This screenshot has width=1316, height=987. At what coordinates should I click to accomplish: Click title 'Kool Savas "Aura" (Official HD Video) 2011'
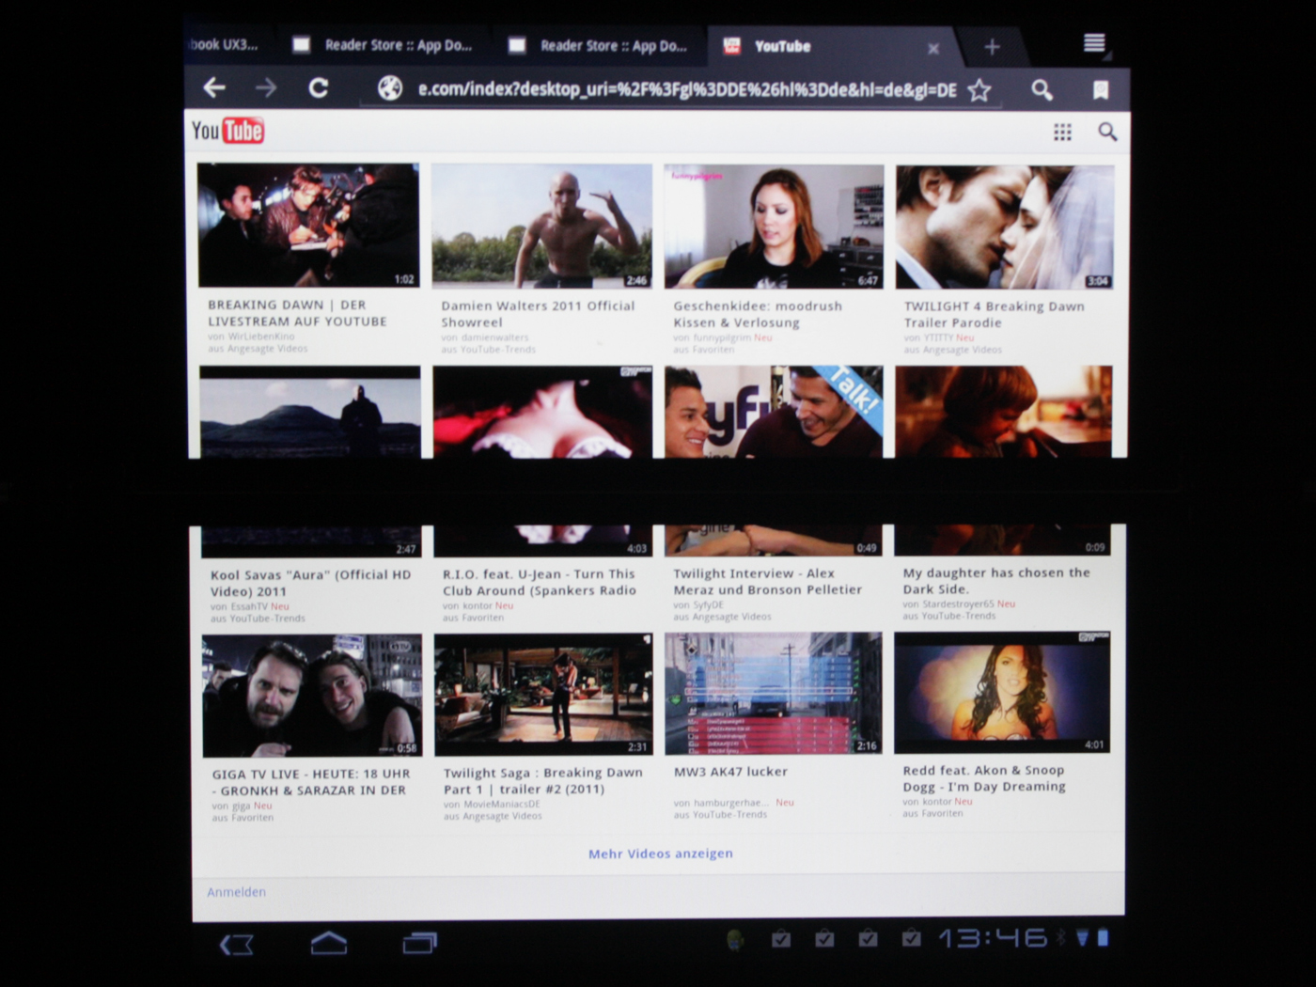tap(311, 583)
